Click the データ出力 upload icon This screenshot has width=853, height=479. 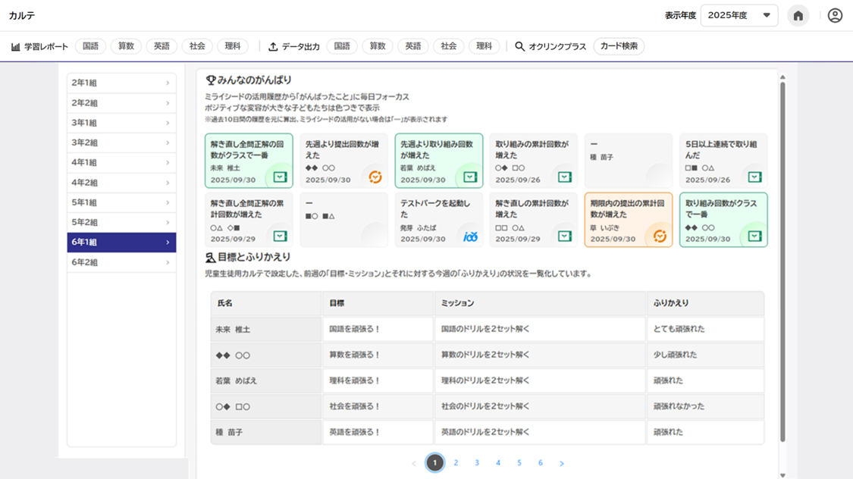(273, 47)
